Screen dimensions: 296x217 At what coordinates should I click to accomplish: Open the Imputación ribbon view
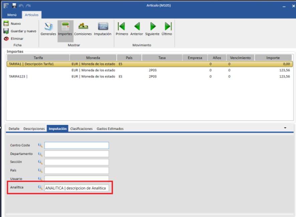click(x=103, y=29)
